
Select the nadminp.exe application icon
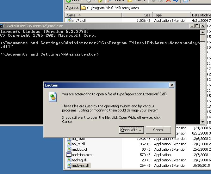click(69, 155)
